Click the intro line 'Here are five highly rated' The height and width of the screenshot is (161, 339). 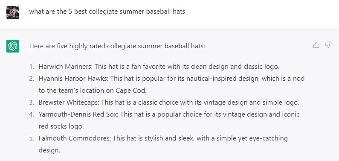pos(117,46)
